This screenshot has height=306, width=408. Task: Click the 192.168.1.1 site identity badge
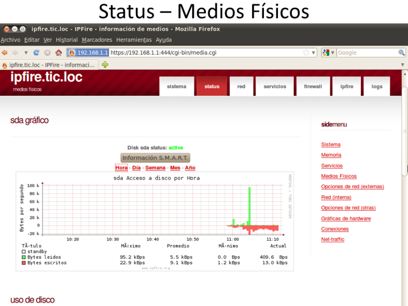pos(88,53)
